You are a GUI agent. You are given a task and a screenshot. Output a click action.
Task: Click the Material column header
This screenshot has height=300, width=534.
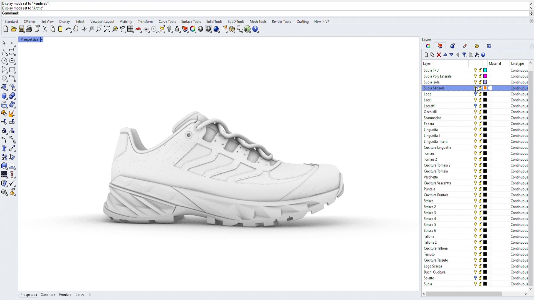click(495, 64)
